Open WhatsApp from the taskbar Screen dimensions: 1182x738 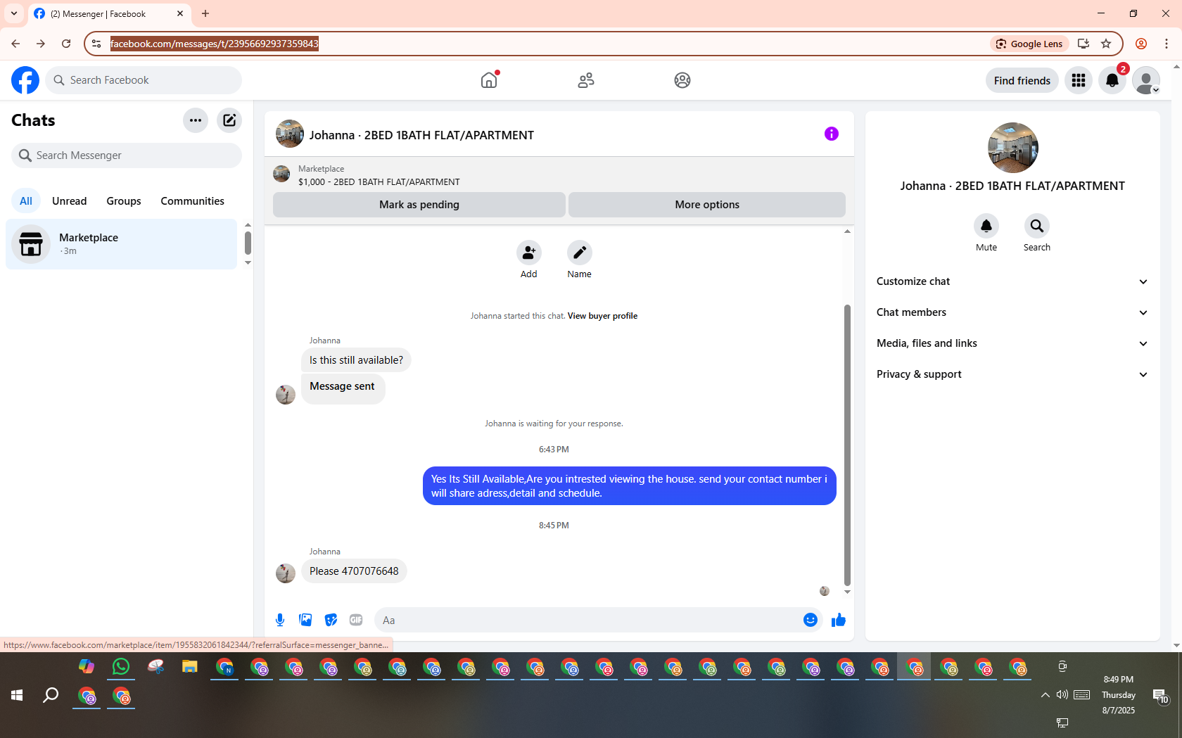point(121,666)
